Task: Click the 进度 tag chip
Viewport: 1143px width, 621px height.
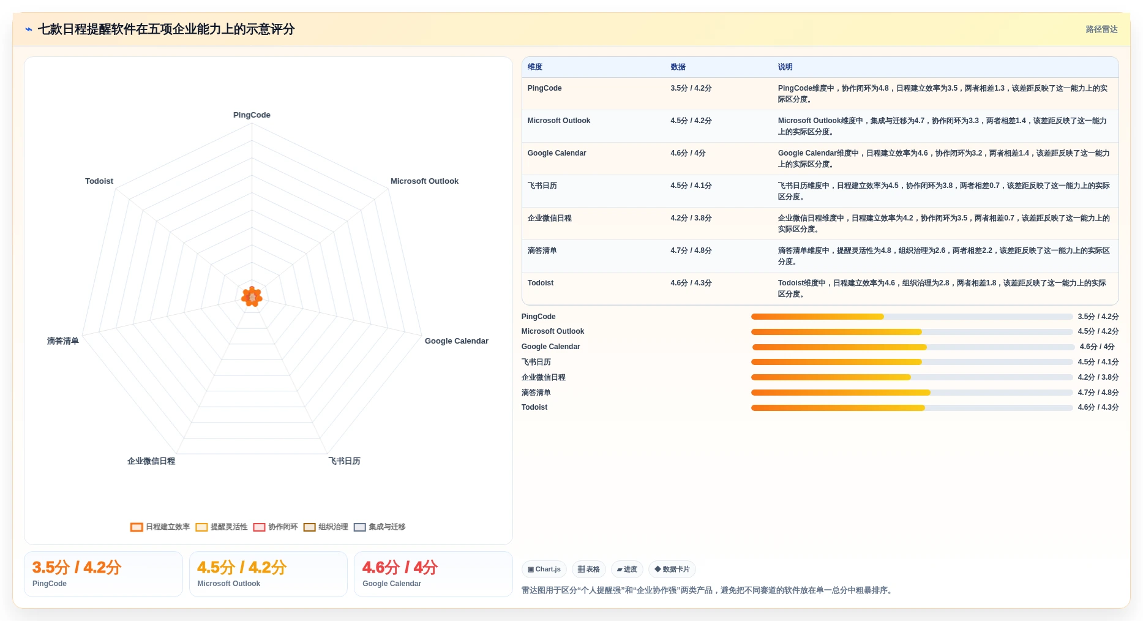Action: [x=627, y=569]
